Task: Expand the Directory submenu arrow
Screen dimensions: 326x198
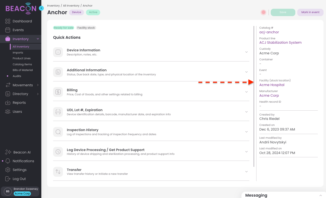Action: tap(38, 94)
